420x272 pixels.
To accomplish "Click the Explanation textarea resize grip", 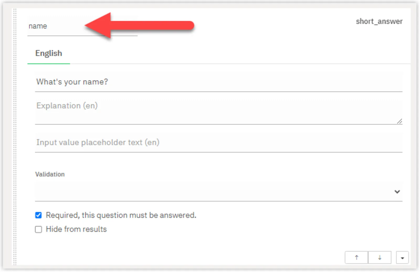I will (x=400, y=121).
